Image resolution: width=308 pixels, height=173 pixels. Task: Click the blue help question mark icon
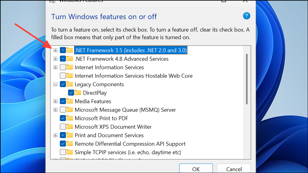pyautogui.click(x=247, y=16)
